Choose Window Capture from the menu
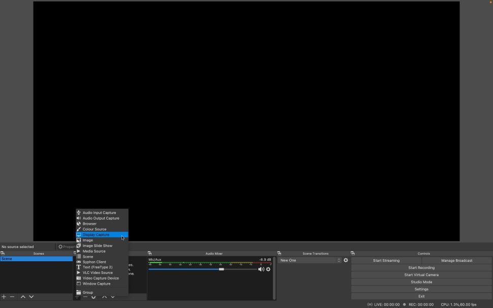This screenshot has width=493, height=308. point(102,284)
